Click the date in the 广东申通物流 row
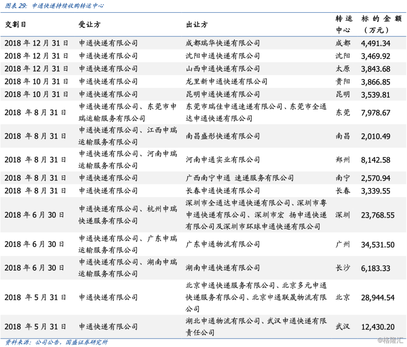Screen dimensions: 407x347 click(34, 244)
